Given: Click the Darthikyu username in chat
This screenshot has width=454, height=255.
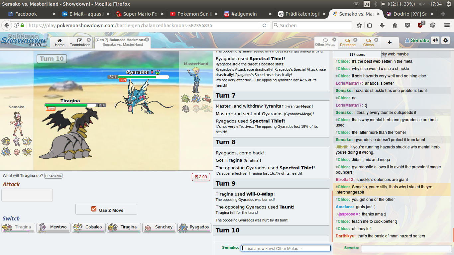Looking at the screenshot, I should pyautogui.click(x=345, y=236).
